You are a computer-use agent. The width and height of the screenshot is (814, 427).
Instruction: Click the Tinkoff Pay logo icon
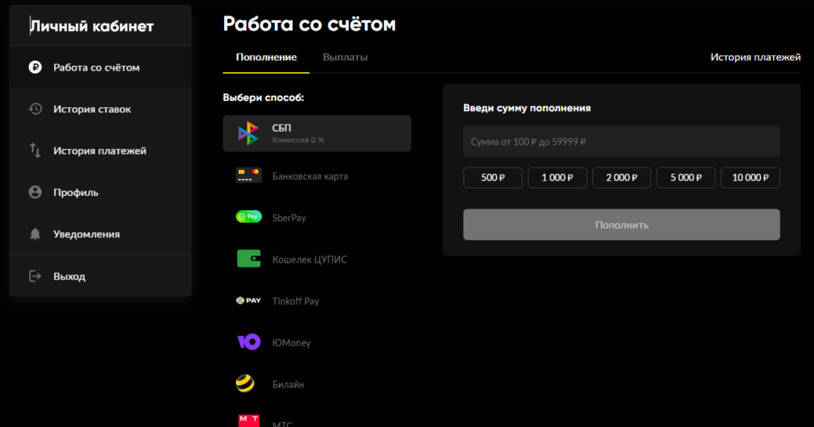[x=248, y=301]
